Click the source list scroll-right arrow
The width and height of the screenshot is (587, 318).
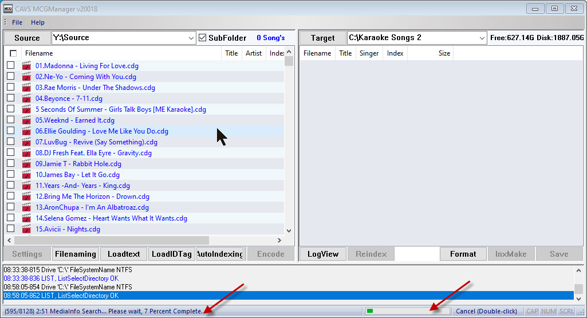pyautogui.click(x=279, y=240)
